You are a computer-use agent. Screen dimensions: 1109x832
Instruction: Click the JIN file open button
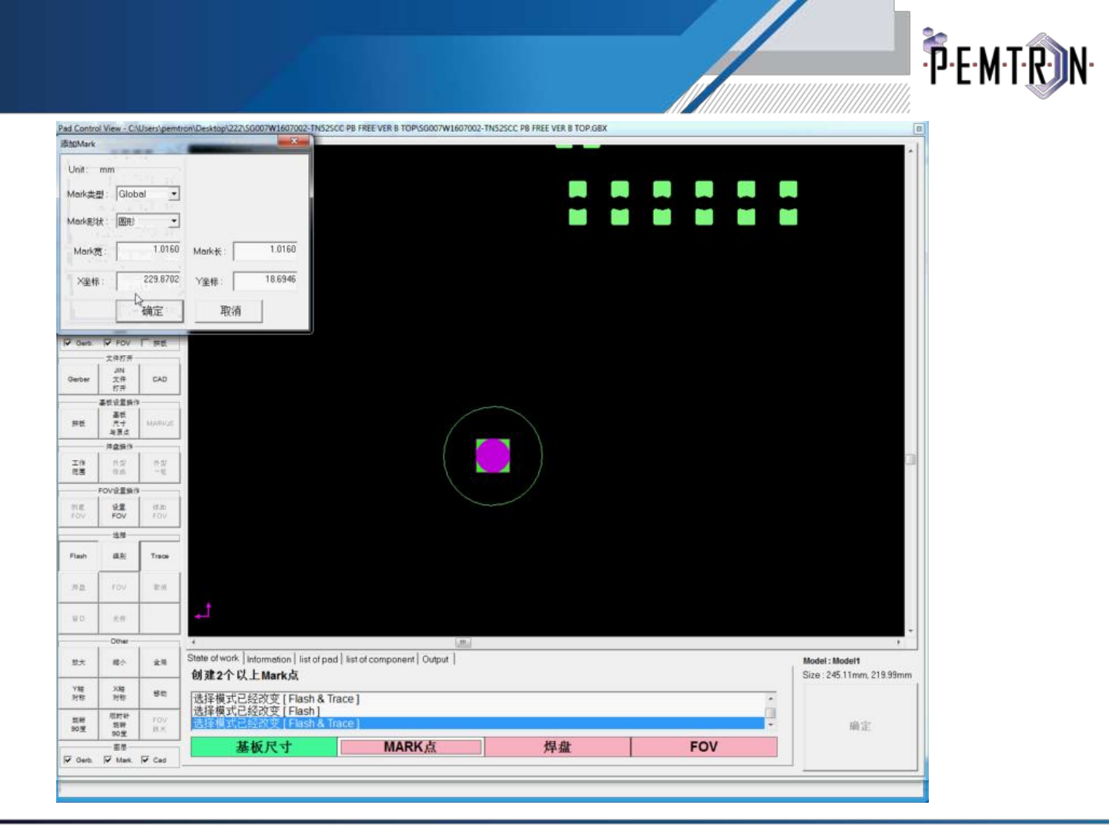119,379
